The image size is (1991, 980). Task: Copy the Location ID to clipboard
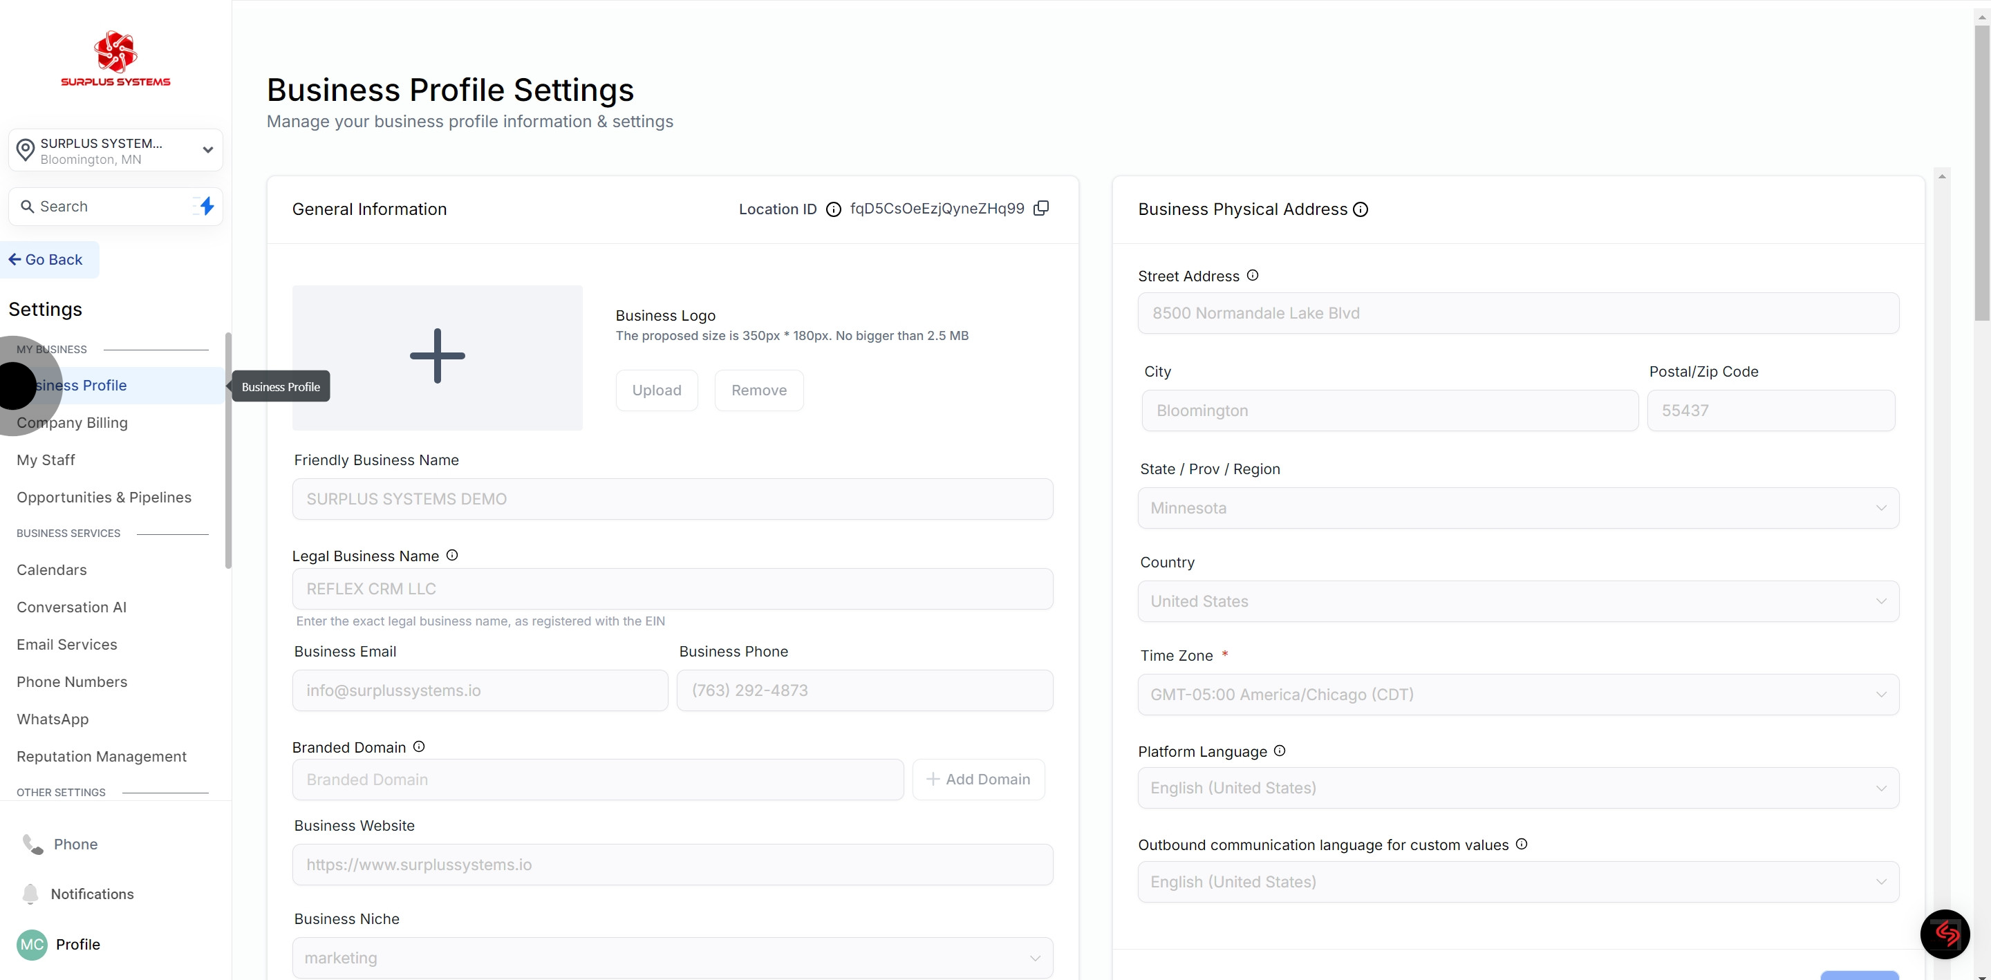point(1041,208)
